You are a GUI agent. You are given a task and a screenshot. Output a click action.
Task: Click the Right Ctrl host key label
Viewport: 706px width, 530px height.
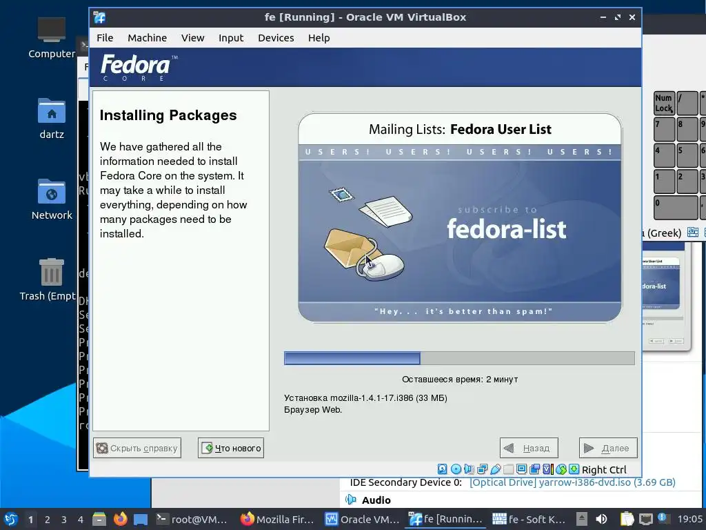tap(604, 469)
